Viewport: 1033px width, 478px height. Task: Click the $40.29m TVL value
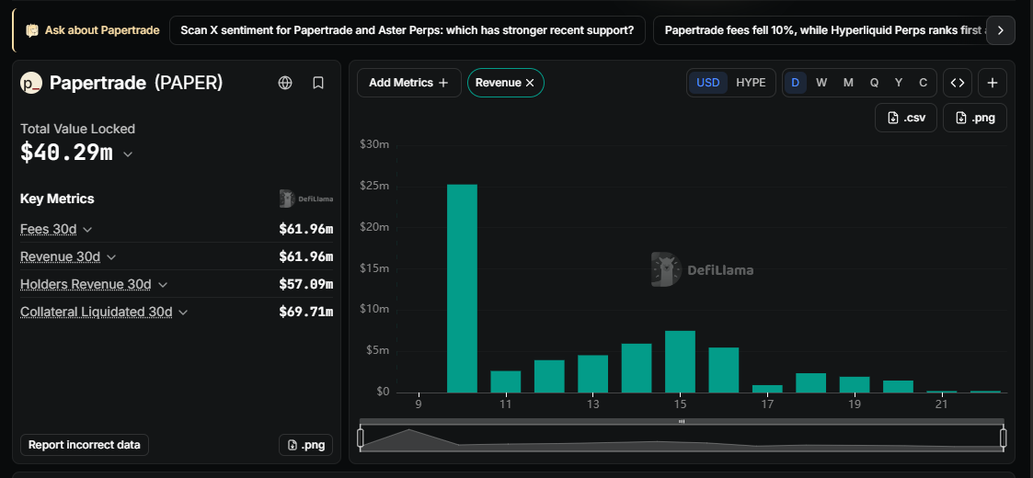pyautogui.click(x=66, y=153)
